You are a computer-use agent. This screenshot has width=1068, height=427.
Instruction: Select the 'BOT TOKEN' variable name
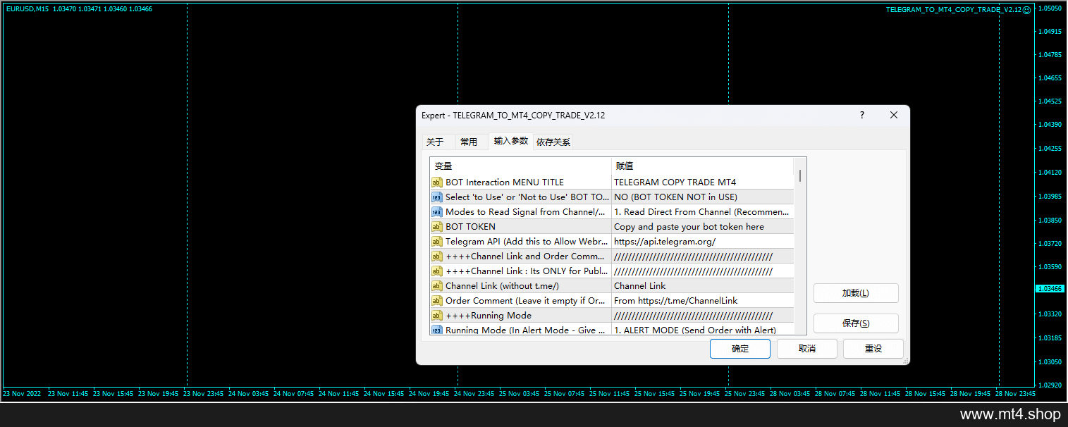click(x=470, y=227)
